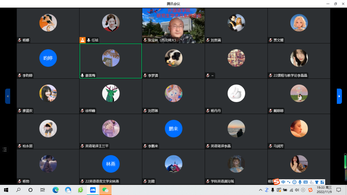Viewport: 347px width, 195px height.
Task: Click the Sogou emoji face icon
Action: pyautogui.click(x=294, y=182)
